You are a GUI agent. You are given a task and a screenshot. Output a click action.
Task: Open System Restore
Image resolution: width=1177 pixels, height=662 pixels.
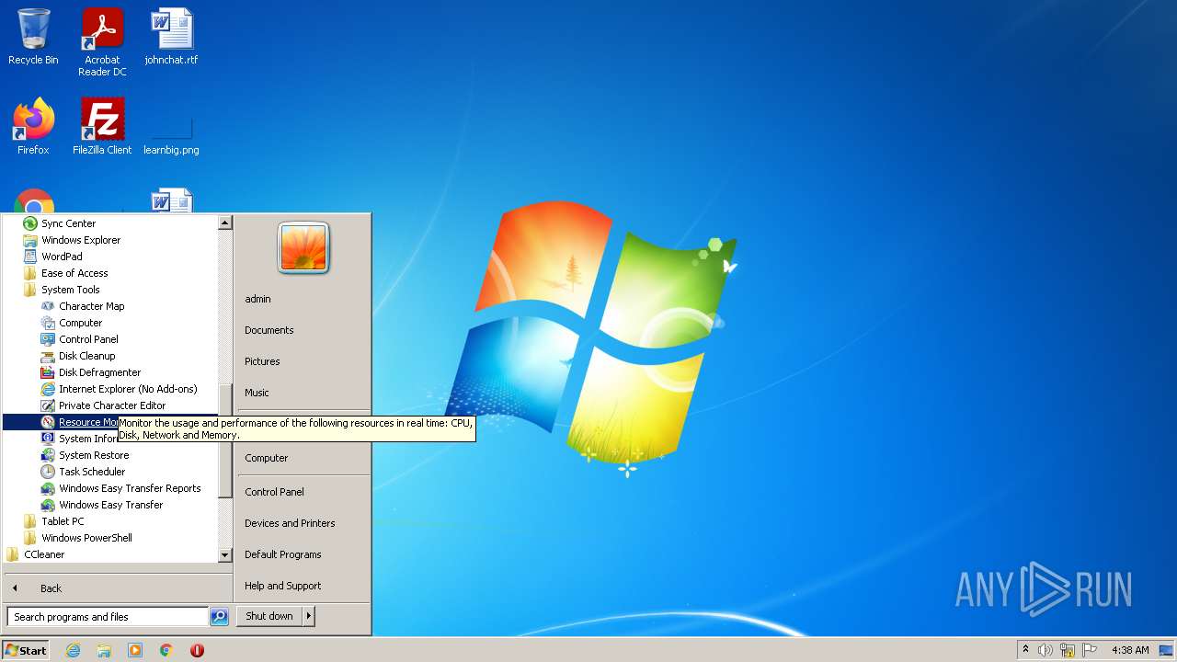coord(94,455)
